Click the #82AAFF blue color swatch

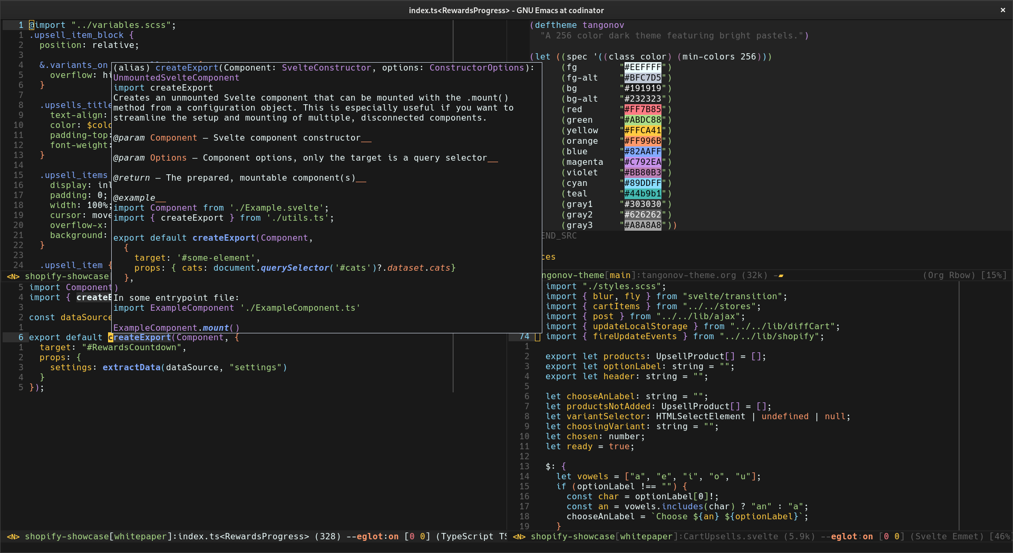tap(642, 152)
